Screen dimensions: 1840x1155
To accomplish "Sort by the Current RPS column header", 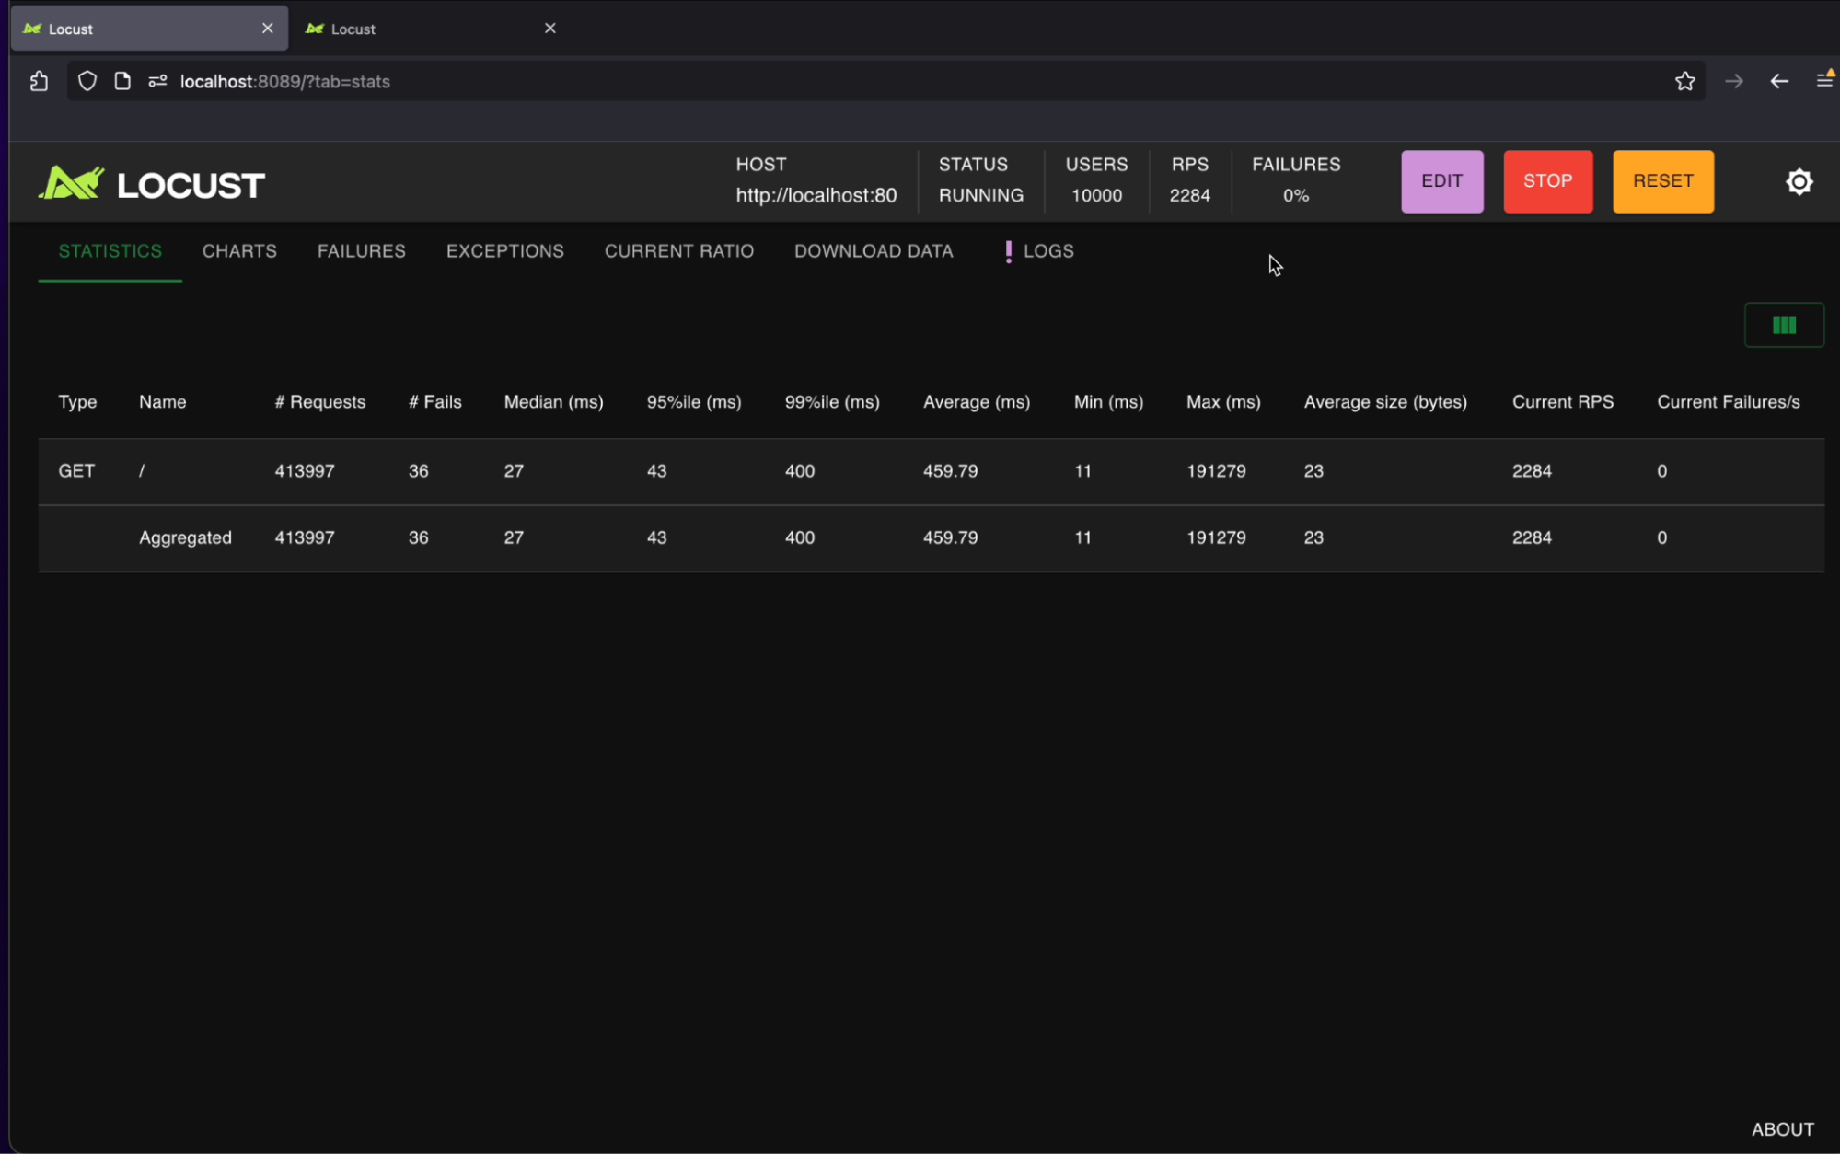I will tap(1563, 402).
